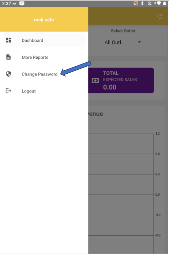Tap the checkmark notification icon
Image resolution: width=169 pixels, height=254 pixels.
[22, 3]
